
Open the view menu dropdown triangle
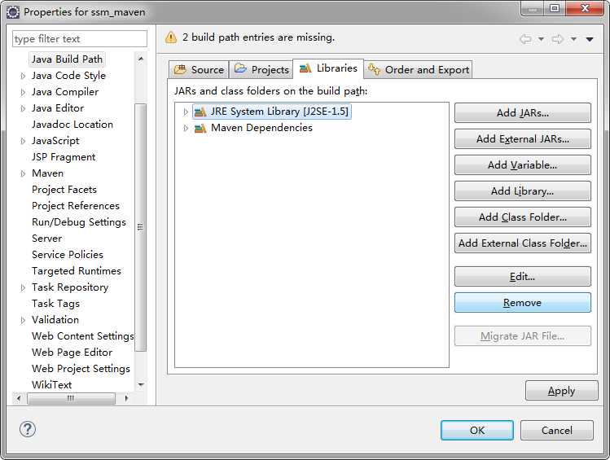click(x=590, y=38)
